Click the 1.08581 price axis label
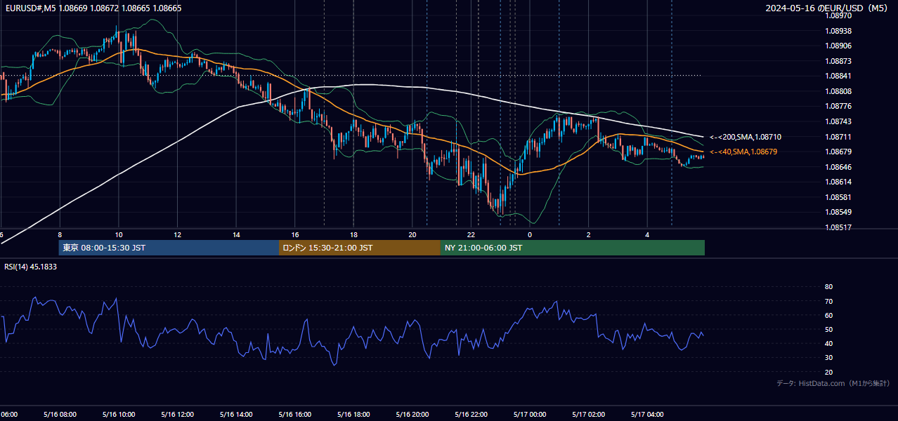The image size is (898, 421). click(838, 197)
